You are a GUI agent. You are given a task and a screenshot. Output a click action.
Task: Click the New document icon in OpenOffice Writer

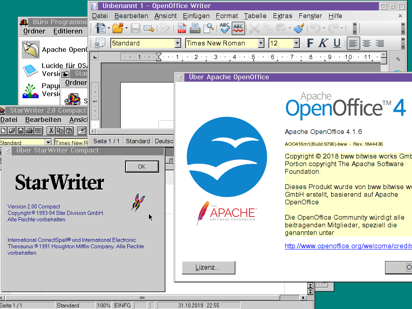100,28
